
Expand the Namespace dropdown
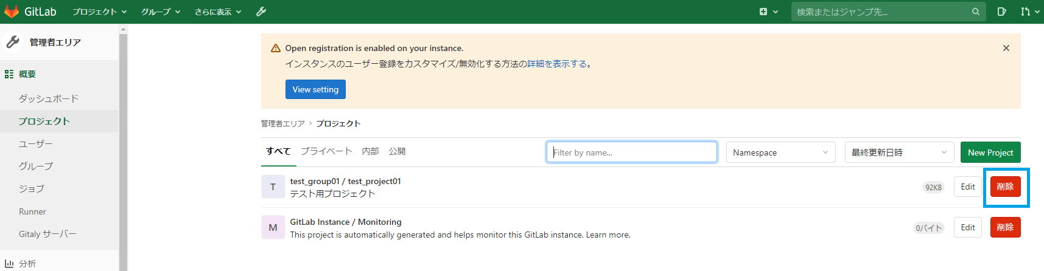[x=780, y=153]
